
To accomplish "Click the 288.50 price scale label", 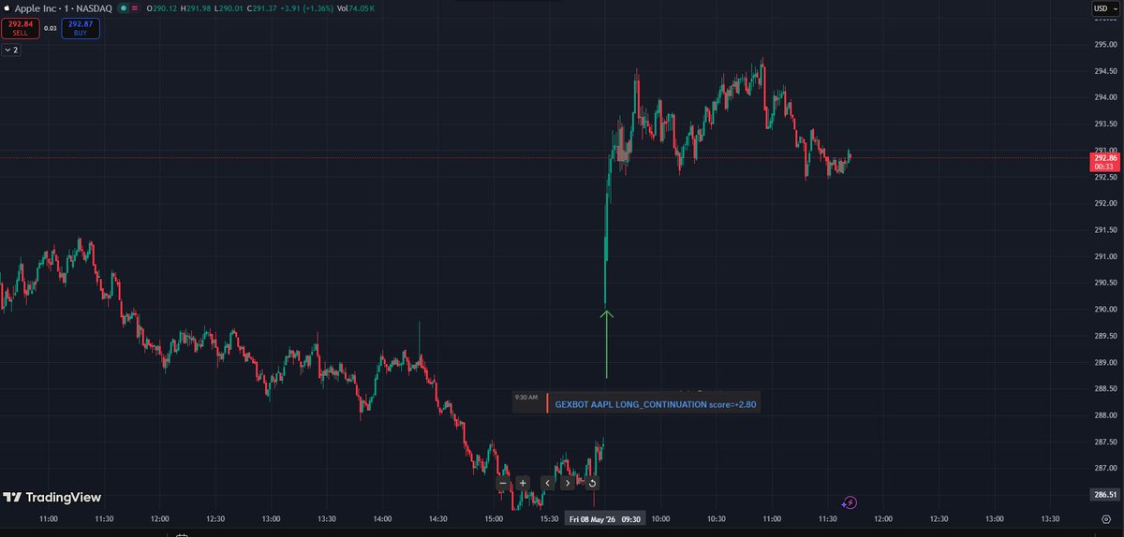I will [1104, 389].
